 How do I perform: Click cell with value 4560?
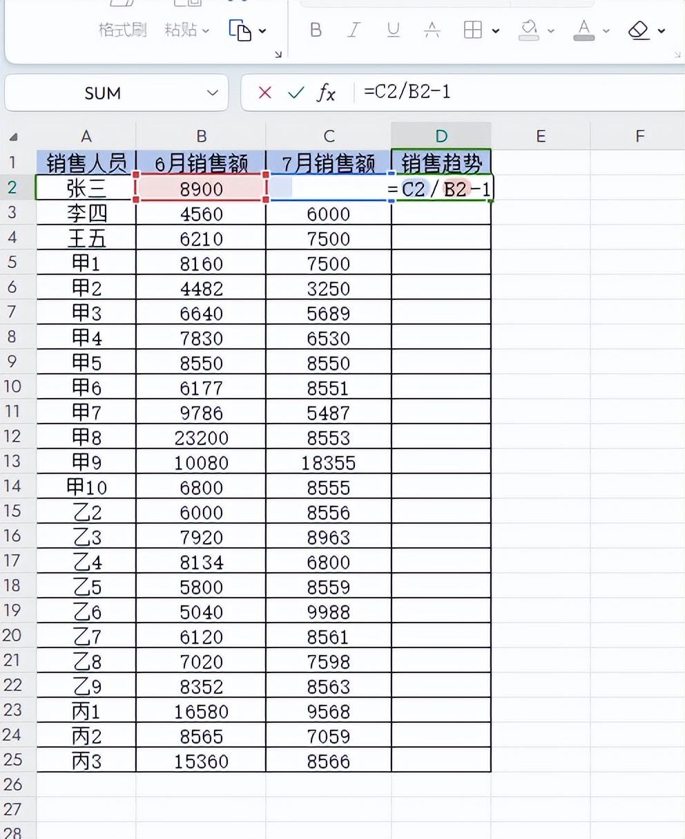(201, 214)
